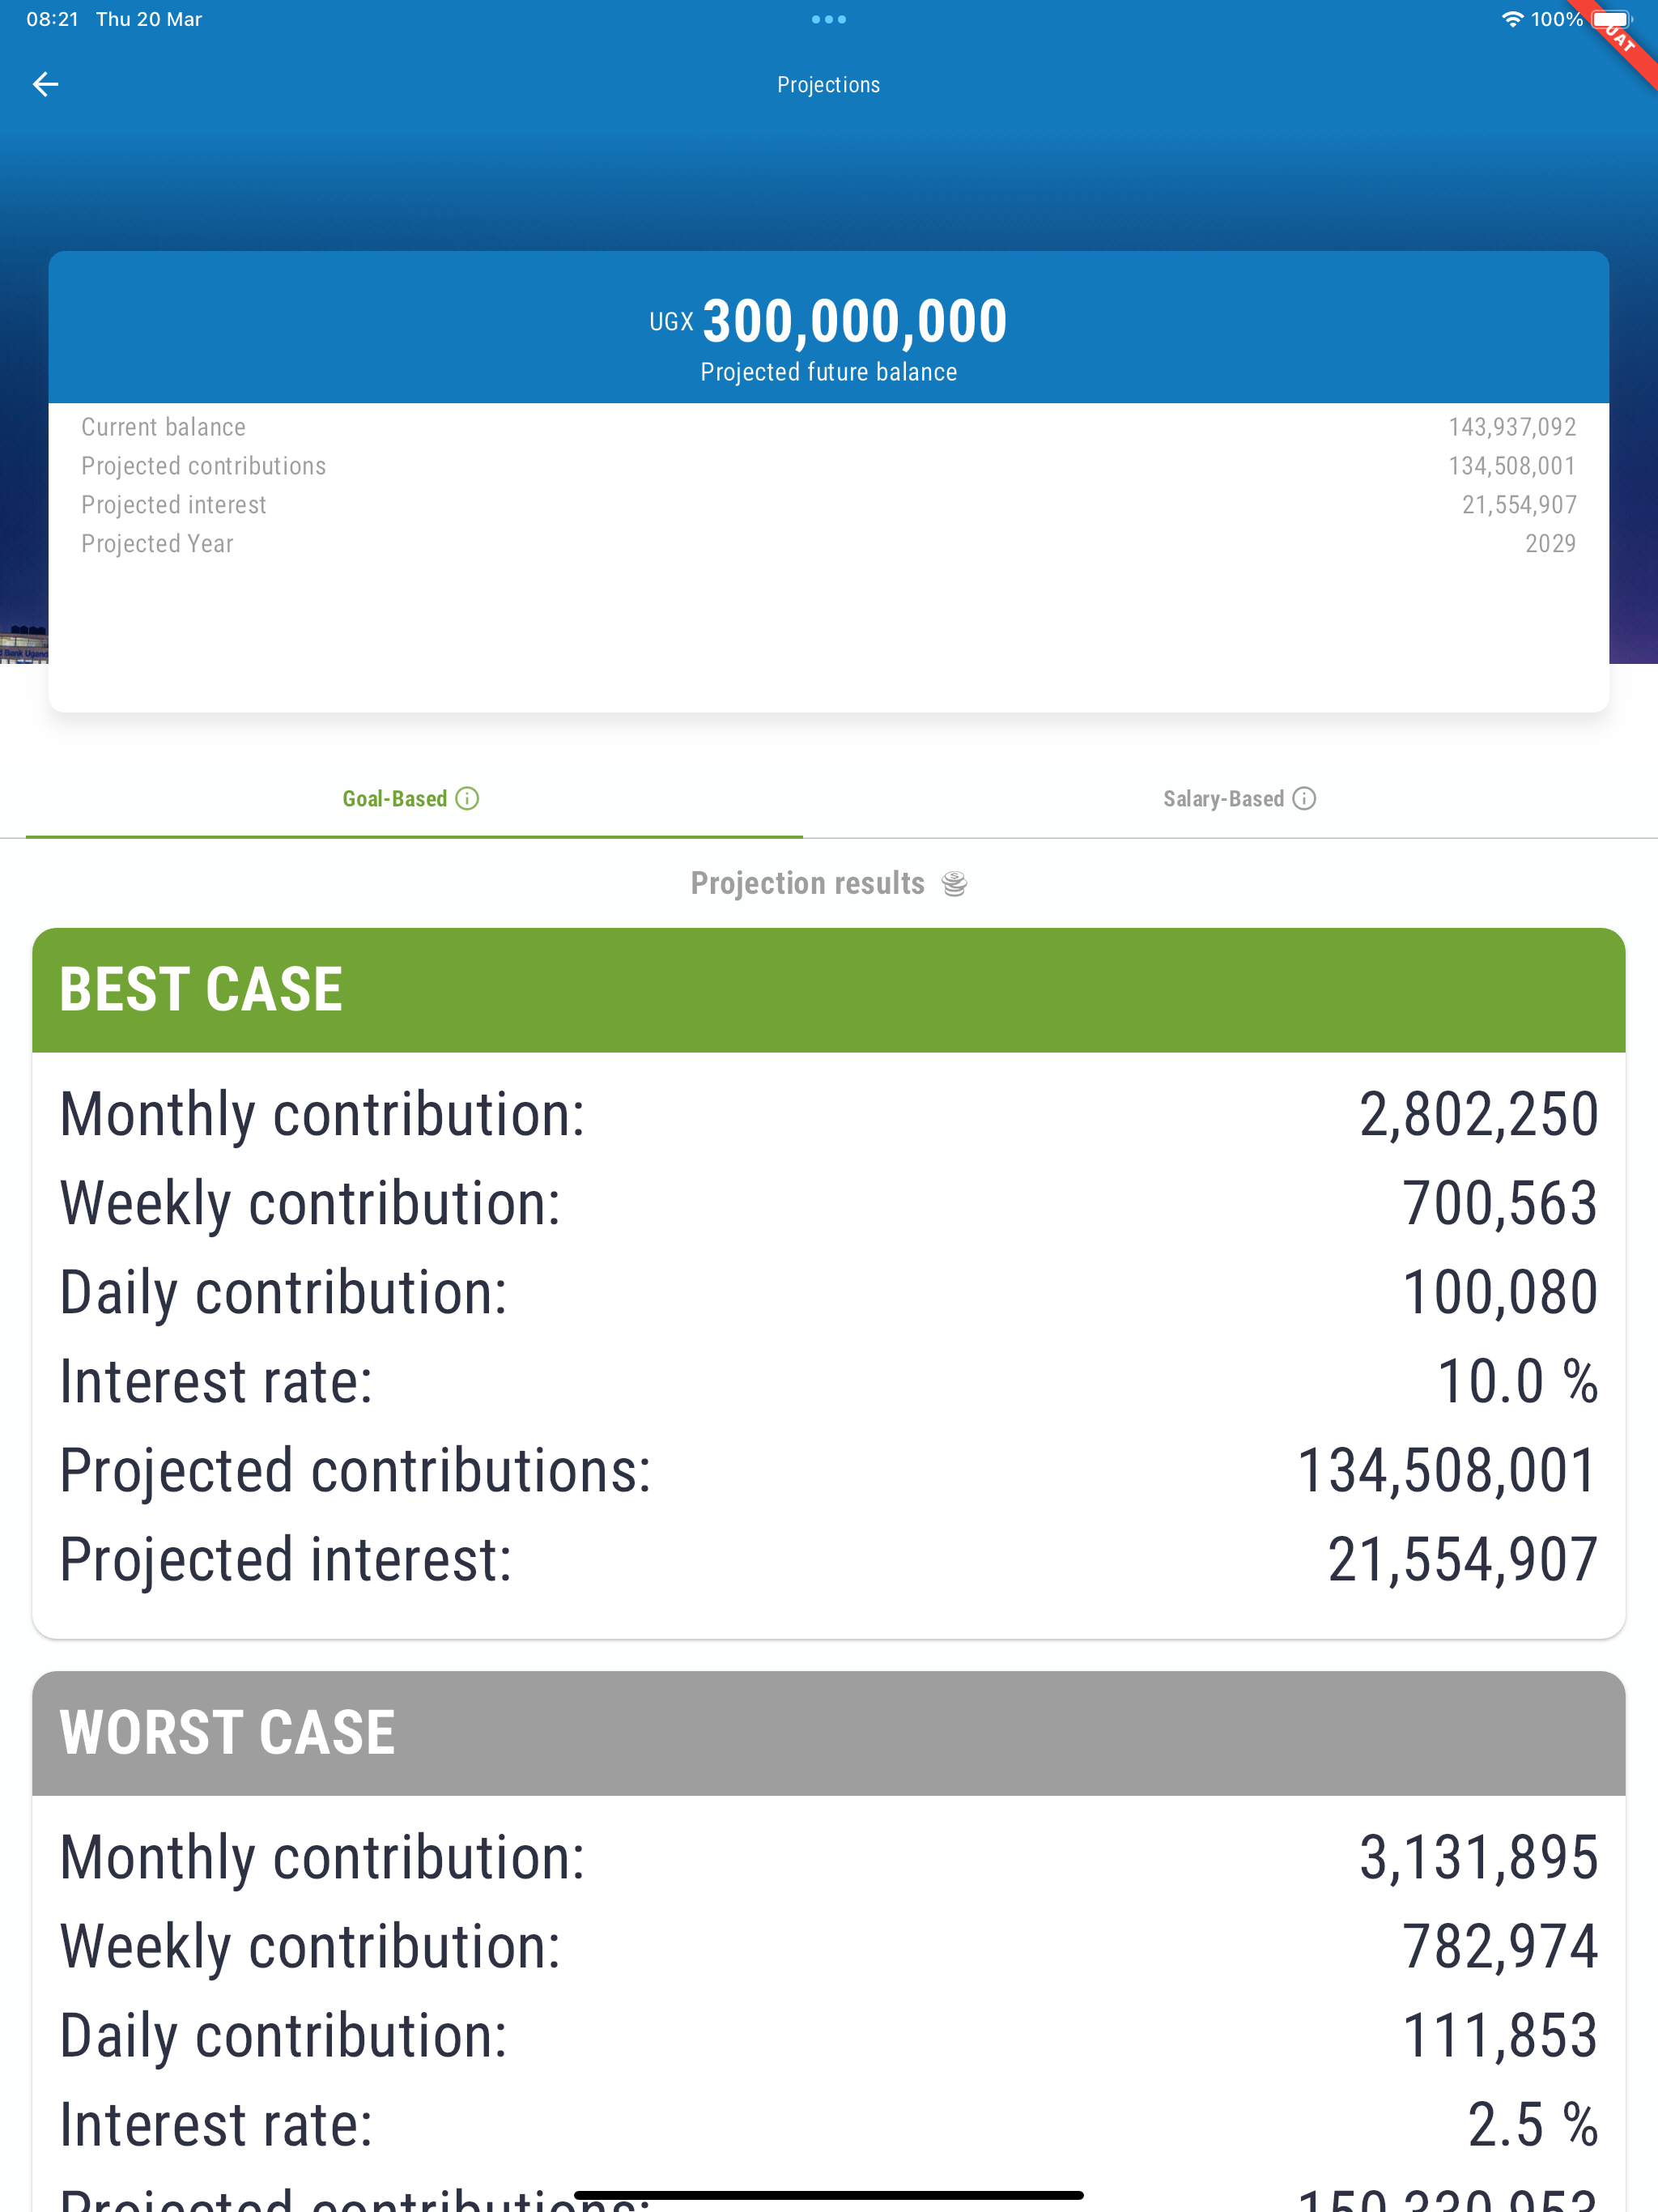Tap the Projection results heading
Image resolution: width=1658 pixels, height=2212 pixels.
click(x=808, y=884)
